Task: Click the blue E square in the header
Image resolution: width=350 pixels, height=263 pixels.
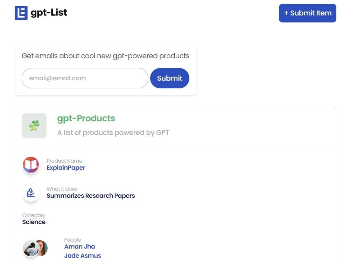Action: point(20,12)
